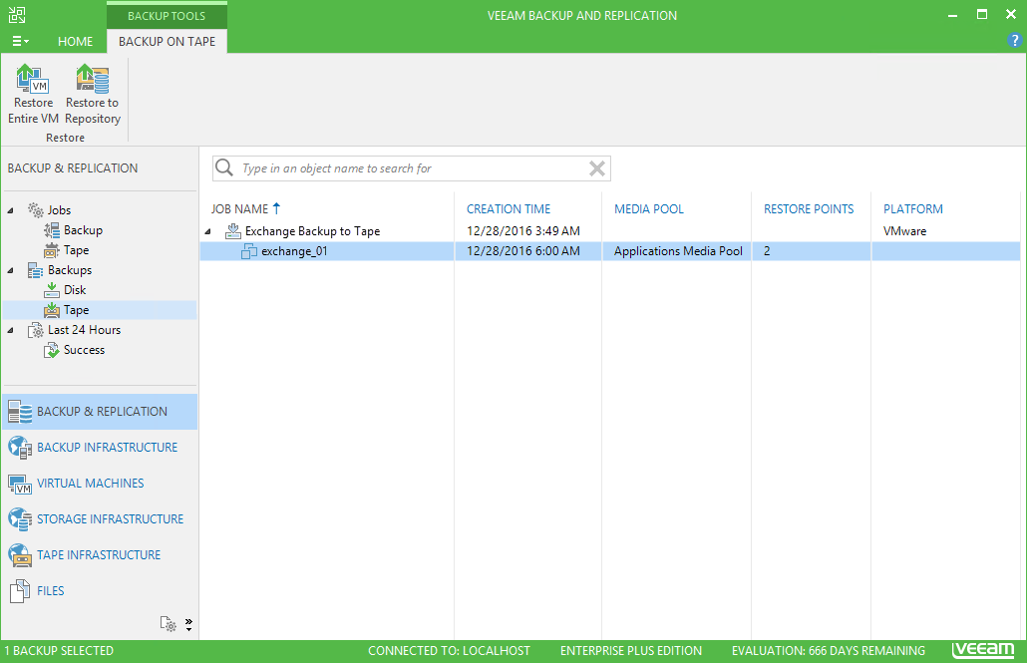Viewport: 1027px width, 663px height.
Task: Click the Backup Infrastructure globe icon
Action: tap(20, 448)
